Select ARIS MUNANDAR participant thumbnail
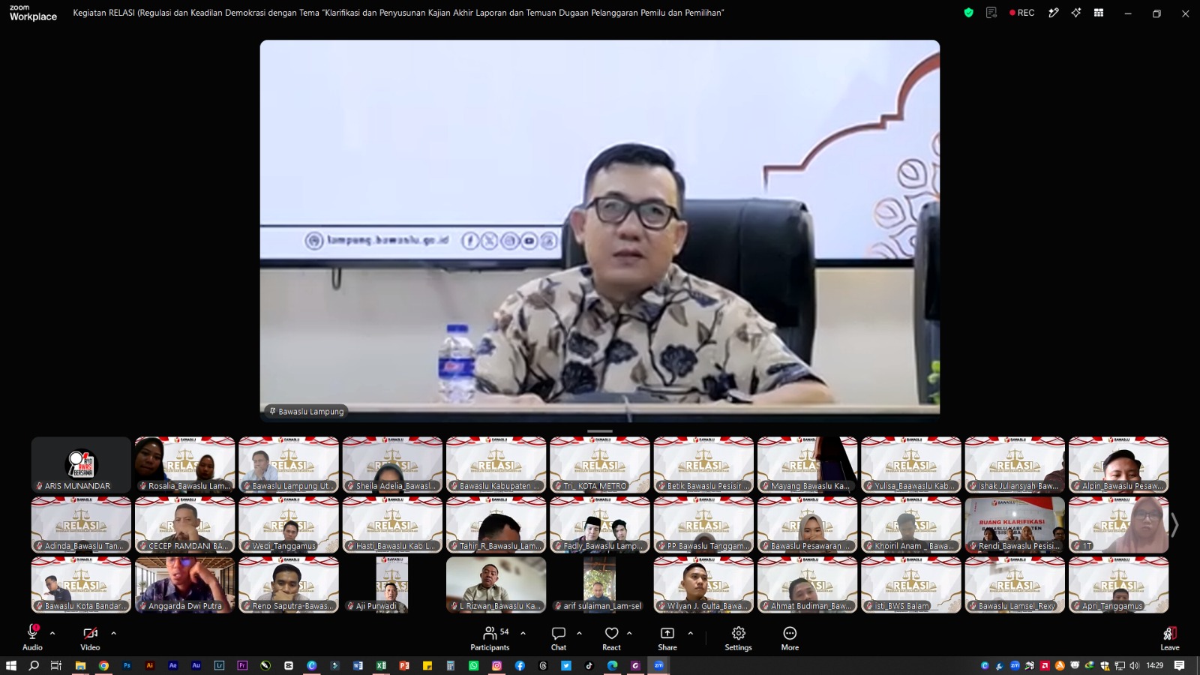The width and height of the screenshot is (1200, 675). [x=81, y=465]
